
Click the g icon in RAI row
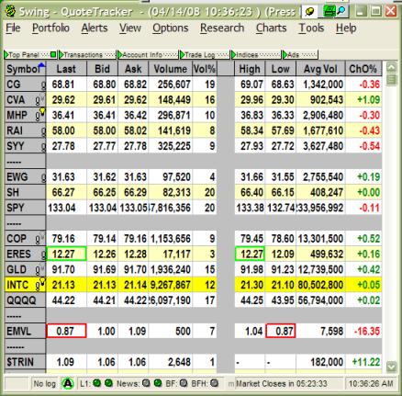43,131
